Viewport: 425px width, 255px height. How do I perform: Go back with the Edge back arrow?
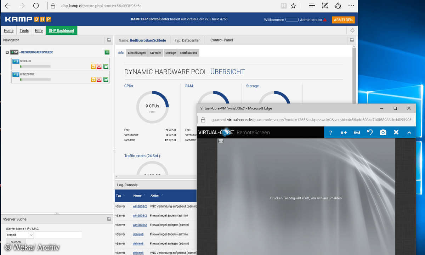[7, 6]
